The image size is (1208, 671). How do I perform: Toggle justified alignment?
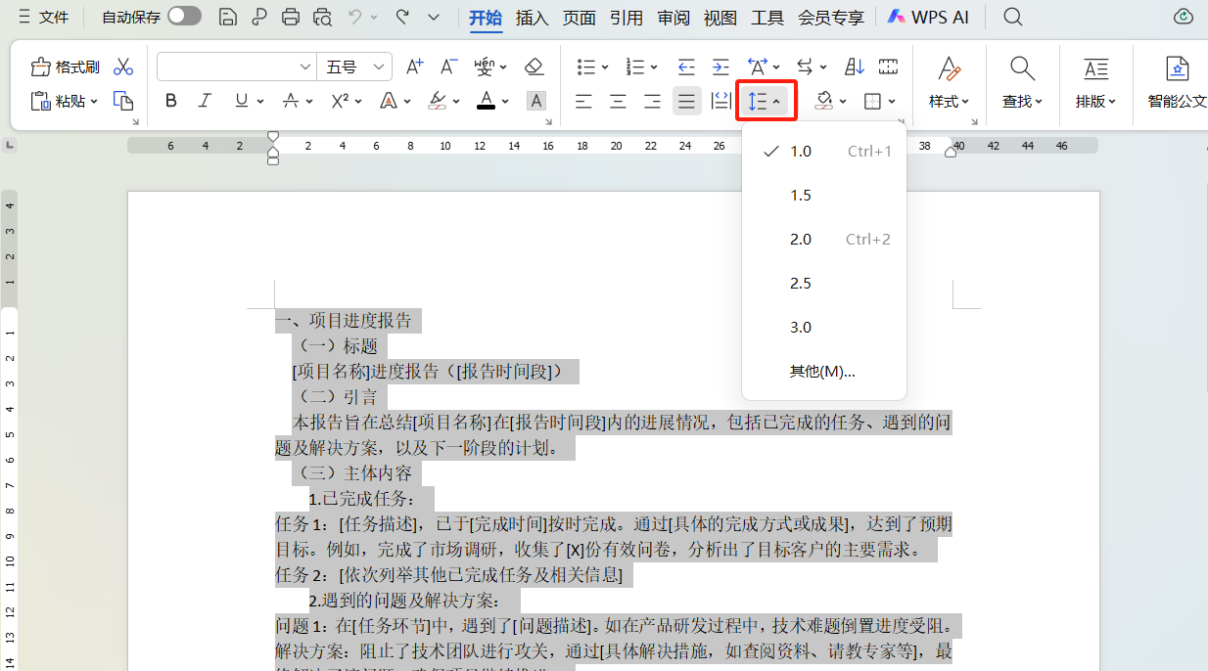686,100
